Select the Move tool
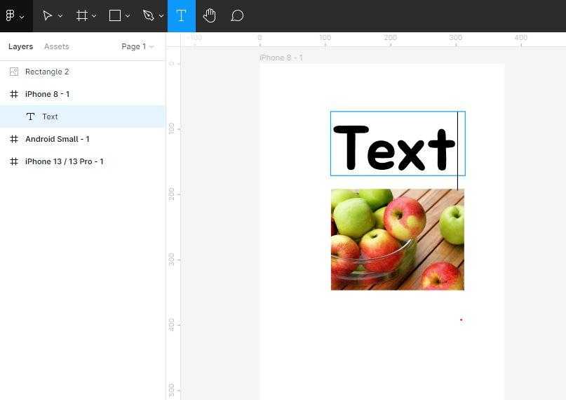 [47, 15]
